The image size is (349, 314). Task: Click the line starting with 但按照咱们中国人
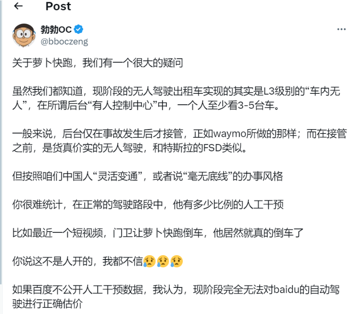[147, 177]
